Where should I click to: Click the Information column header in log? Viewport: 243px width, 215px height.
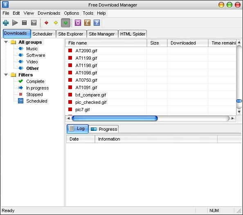tap(156, 139)
